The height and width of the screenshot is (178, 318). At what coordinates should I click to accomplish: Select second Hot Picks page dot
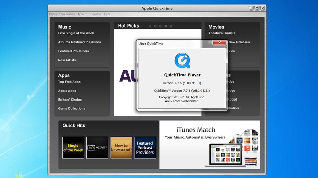click(155, 26)
